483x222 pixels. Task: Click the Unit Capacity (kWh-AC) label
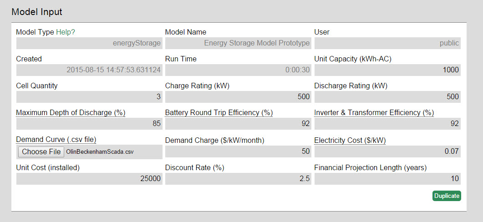[353, 59]
